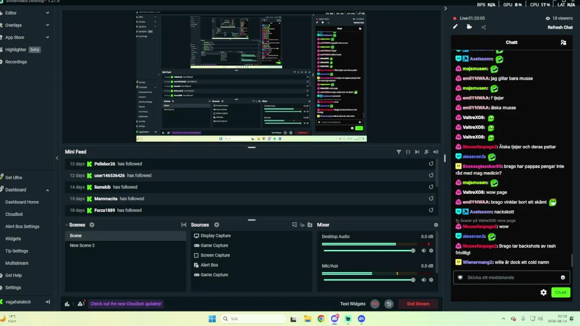Open Desktop Audio source settings
Viewport: 580px width, 326px height.
click(431, 251)
